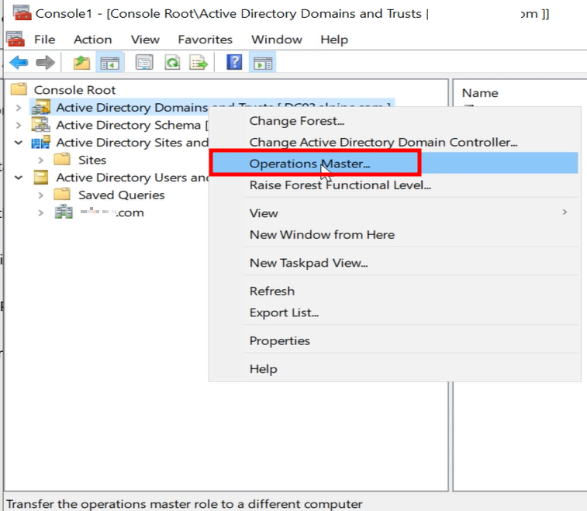Click the Console1 toolbox title bar icon
Screen dimensions: 587x511
point(22,12)
